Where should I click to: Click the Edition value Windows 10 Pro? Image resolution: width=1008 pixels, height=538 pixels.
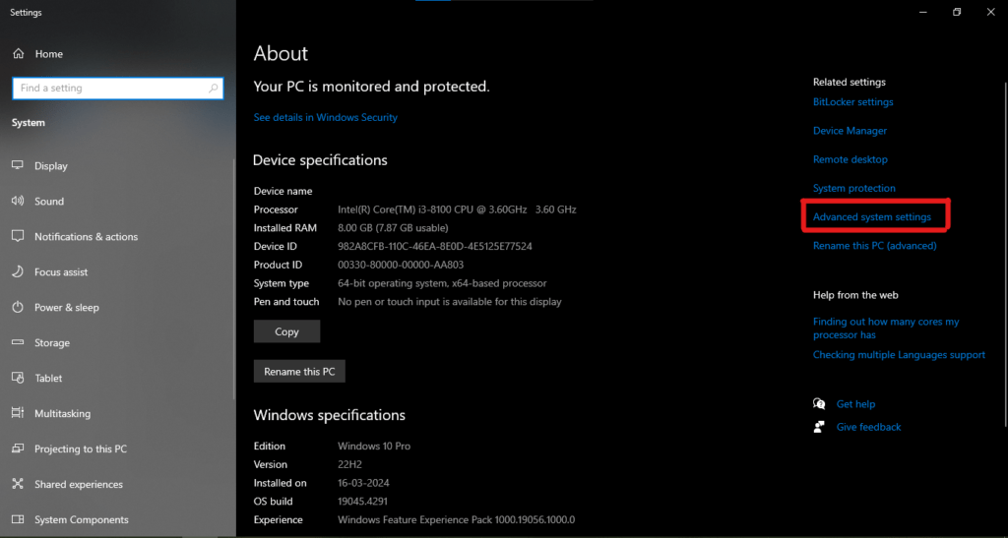click(374, 446)
